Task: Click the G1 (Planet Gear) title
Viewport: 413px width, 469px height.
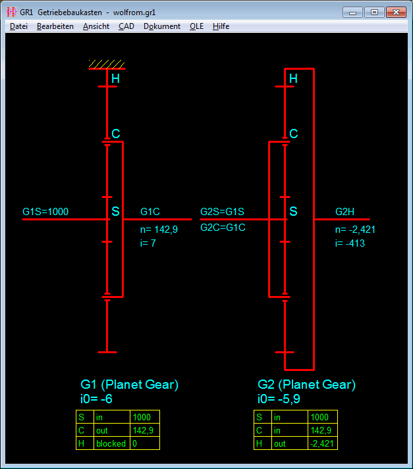Action: [x=129, y=384]
